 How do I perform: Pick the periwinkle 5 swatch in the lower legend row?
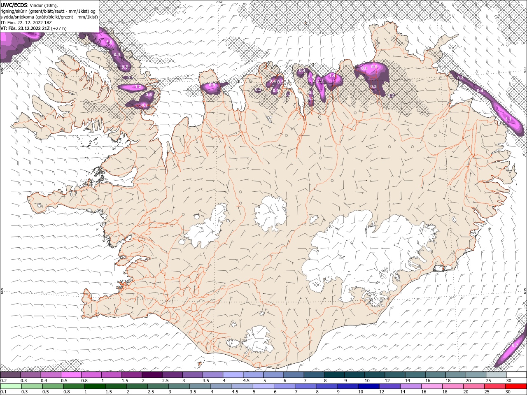(x=263, y=386)
